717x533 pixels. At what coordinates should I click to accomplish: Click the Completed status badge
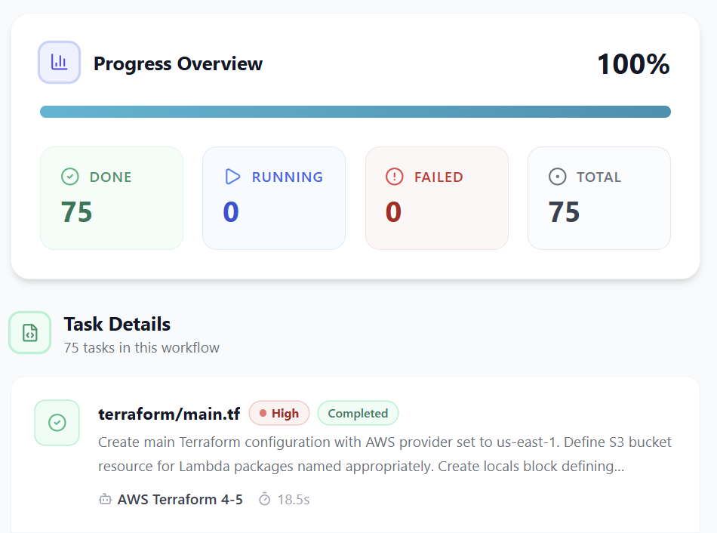pyautogui.click(x=358, y=414)
